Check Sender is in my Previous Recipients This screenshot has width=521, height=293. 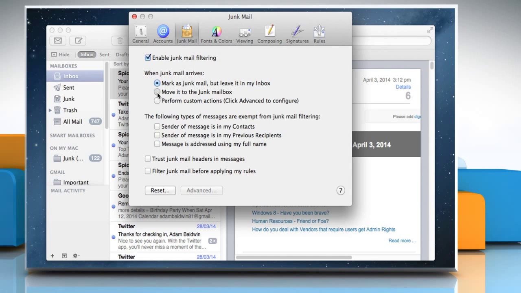click(x=157, y=135)
